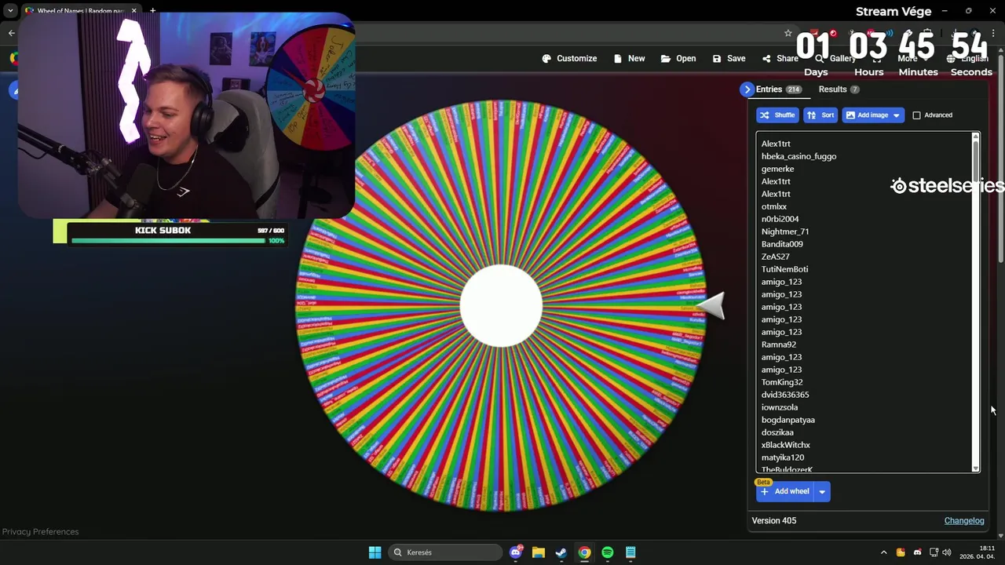1005x565 pixels.
Task: Click the Keresés taskbar search box
Action: tap(445, 552)
